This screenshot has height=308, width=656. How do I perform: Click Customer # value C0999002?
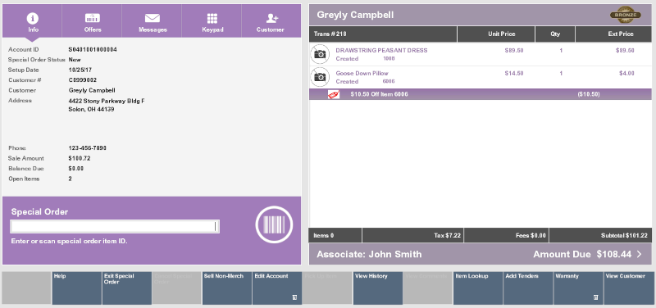(x=83, y=80)
